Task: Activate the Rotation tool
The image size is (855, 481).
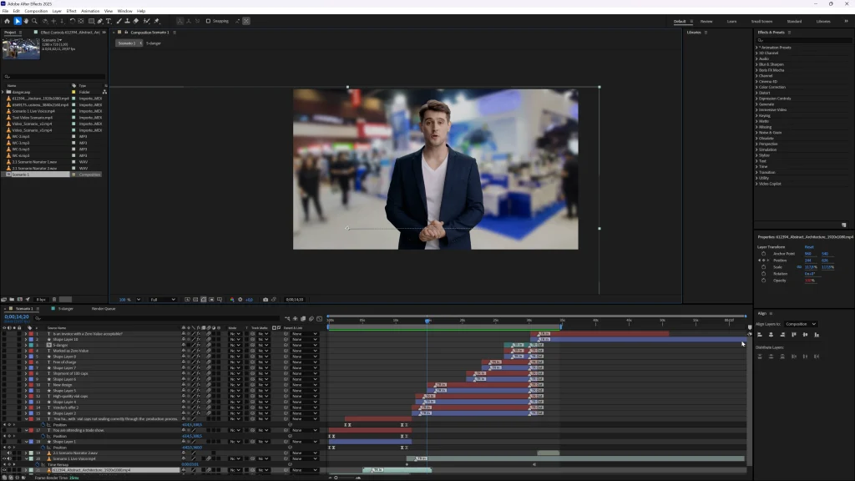Action: coord(72,21)
